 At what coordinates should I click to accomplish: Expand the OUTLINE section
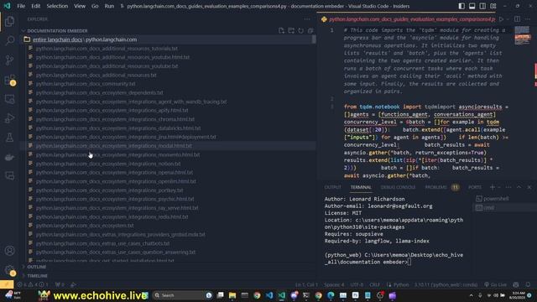(36, 267)
